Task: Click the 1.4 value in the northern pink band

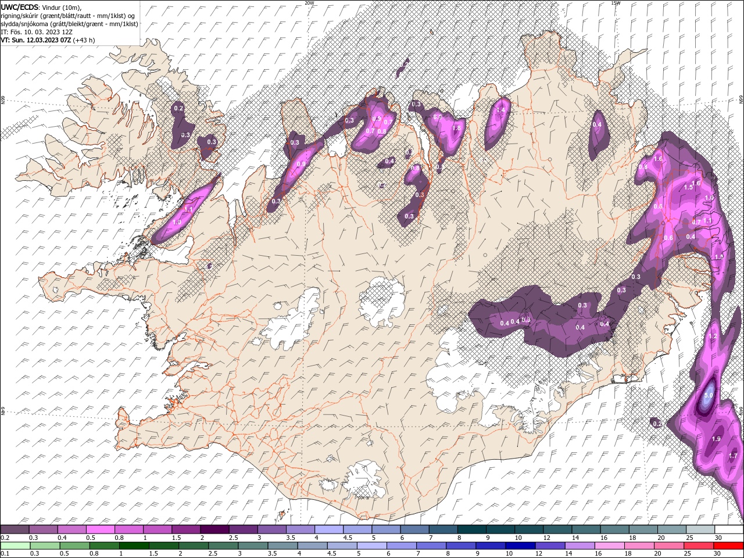Action: (x=500, y=110)
